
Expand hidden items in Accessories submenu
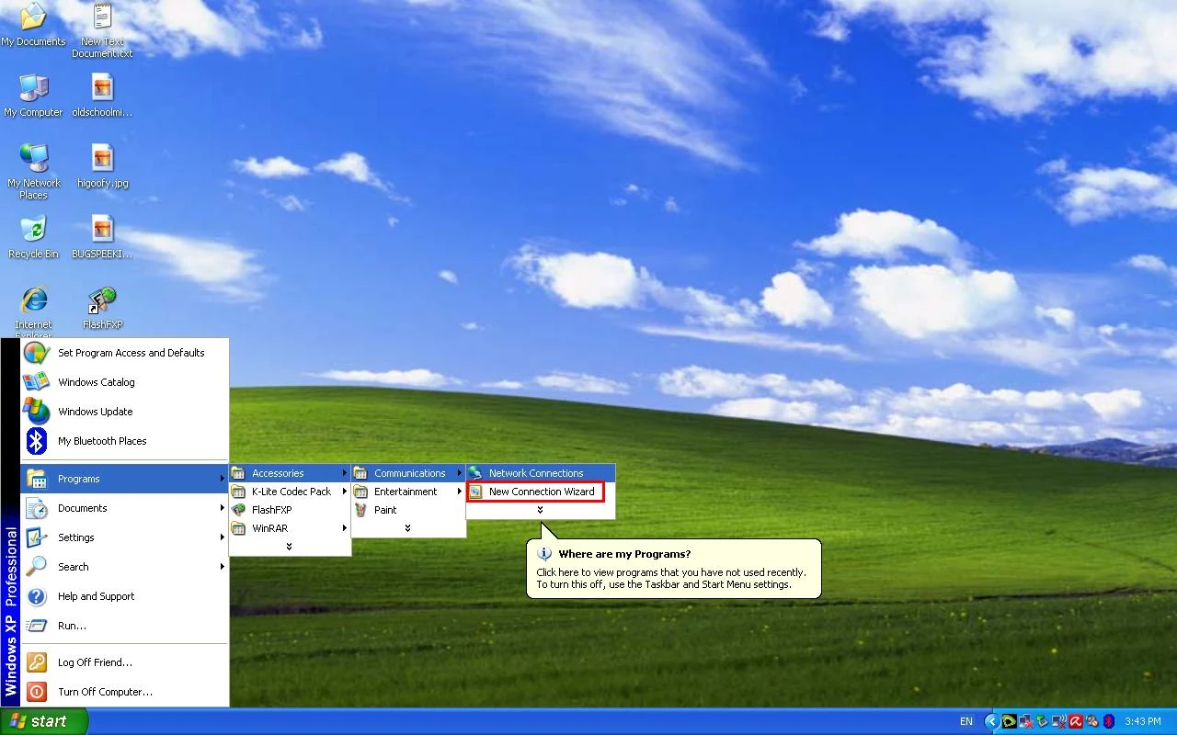click(x=407, y=528)
